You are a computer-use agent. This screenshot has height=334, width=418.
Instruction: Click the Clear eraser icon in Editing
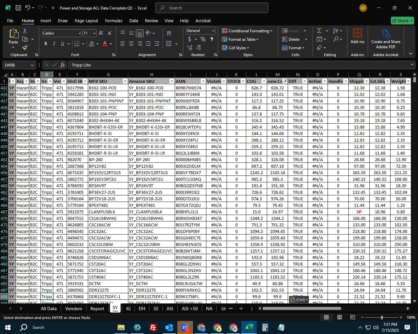[319, 48]
